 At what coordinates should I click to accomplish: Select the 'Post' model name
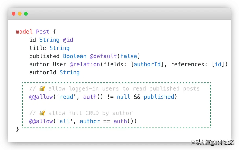(43, 32)
